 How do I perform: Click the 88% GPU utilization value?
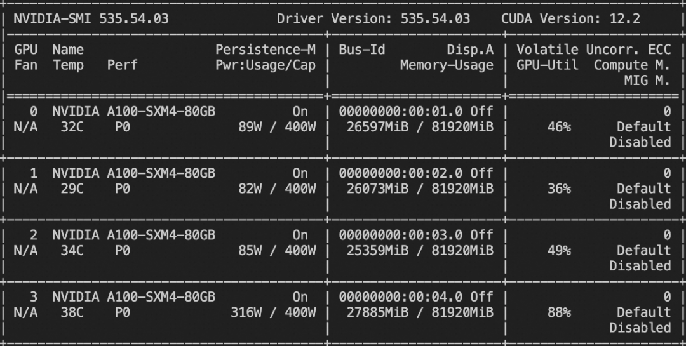559,312
